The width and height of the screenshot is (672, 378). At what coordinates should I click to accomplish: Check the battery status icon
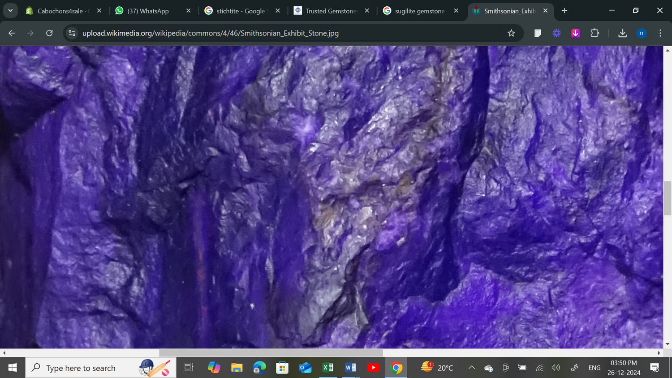click(x=522, y=368)
